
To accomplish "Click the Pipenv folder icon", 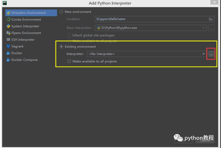I will point(8,33).
